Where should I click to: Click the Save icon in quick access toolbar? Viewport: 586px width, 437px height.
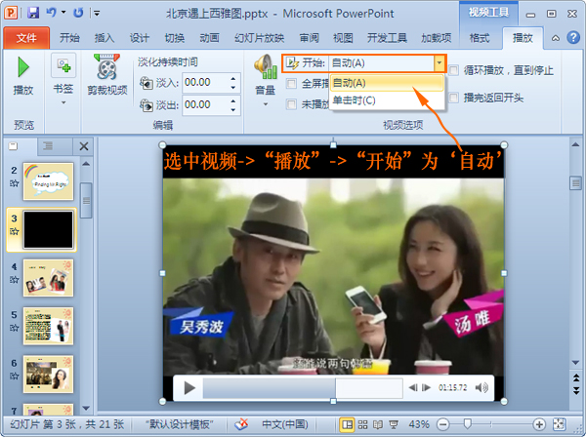tap(33, 14)
